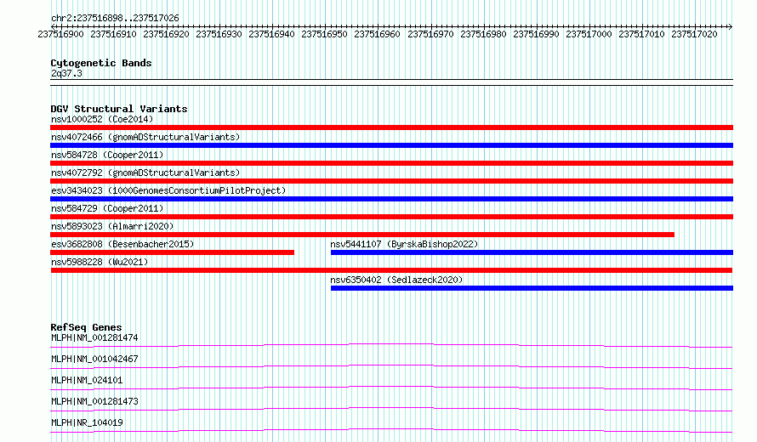Select the transcript line for MLPH|NM_001281473

coord(391,409)
